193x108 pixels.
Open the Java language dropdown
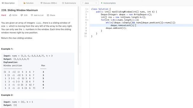pyautogui.click(x=90, y=3)
